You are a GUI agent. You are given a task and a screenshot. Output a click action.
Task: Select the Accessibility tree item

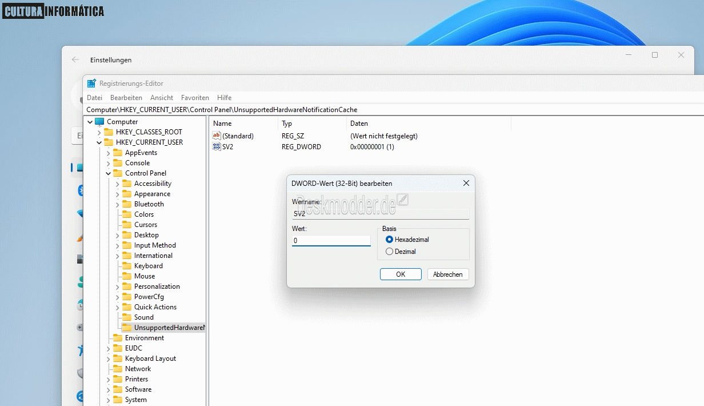153,184
